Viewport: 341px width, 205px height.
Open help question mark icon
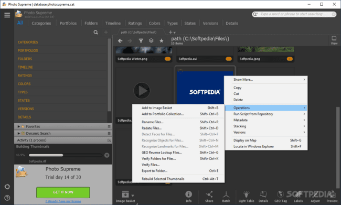pos(7,198)
